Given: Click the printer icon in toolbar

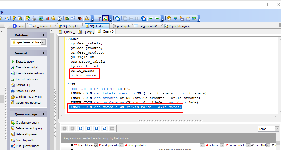Looking at the screenshot, I should point(34,18).
